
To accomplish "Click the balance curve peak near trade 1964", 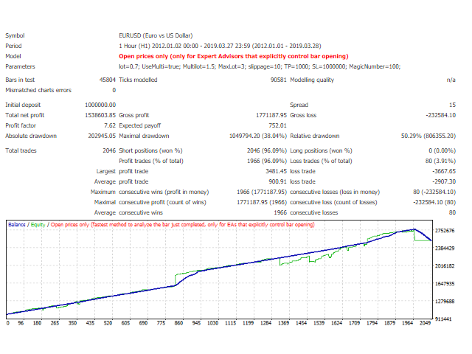I will 414,229.
